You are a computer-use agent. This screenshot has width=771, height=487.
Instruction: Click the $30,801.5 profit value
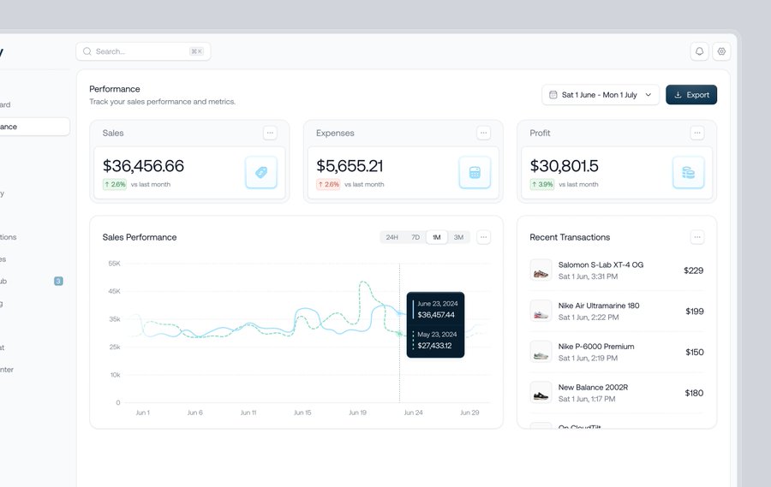[564, 165]
